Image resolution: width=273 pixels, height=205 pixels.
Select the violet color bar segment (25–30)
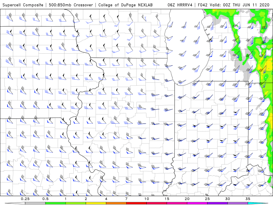click(x=217, y=203)
